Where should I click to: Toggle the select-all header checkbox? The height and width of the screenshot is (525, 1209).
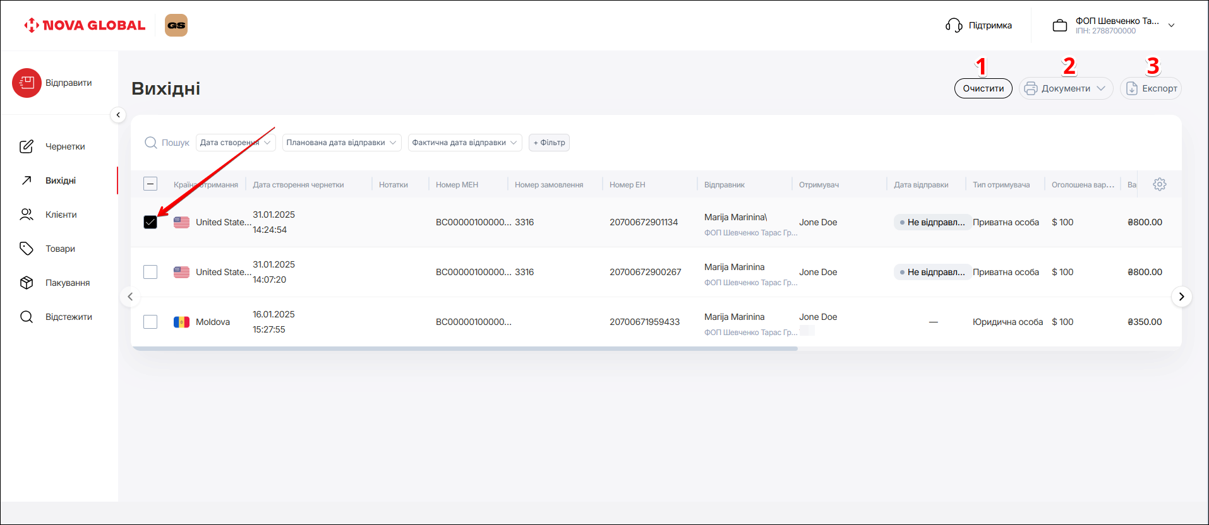150,184
